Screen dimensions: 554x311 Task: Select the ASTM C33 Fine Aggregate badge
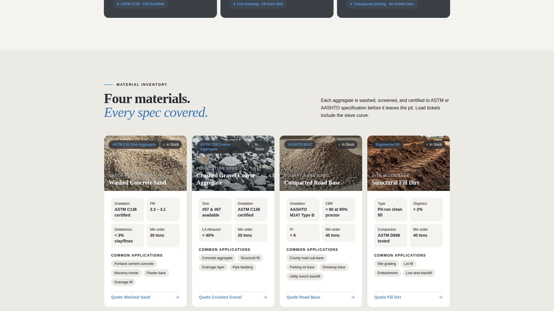[x=134, y=145]
